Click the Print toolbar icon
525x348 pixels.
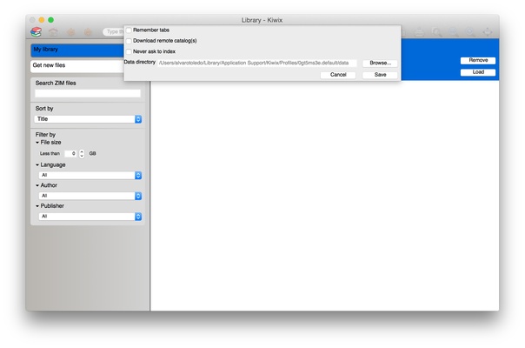tap(419, 32)
